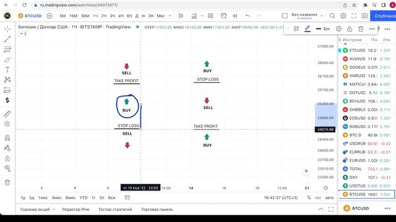Hide all drawings with the eye icon
The height and width of the screenshot is (222, 396).
click(x=7, y=168)
